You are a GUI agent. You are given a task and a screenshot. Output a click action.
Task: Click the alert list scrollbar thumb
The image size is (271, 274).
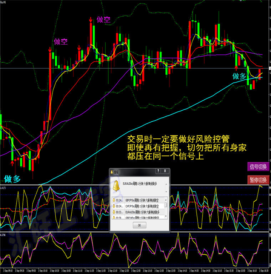pos(166,205)
